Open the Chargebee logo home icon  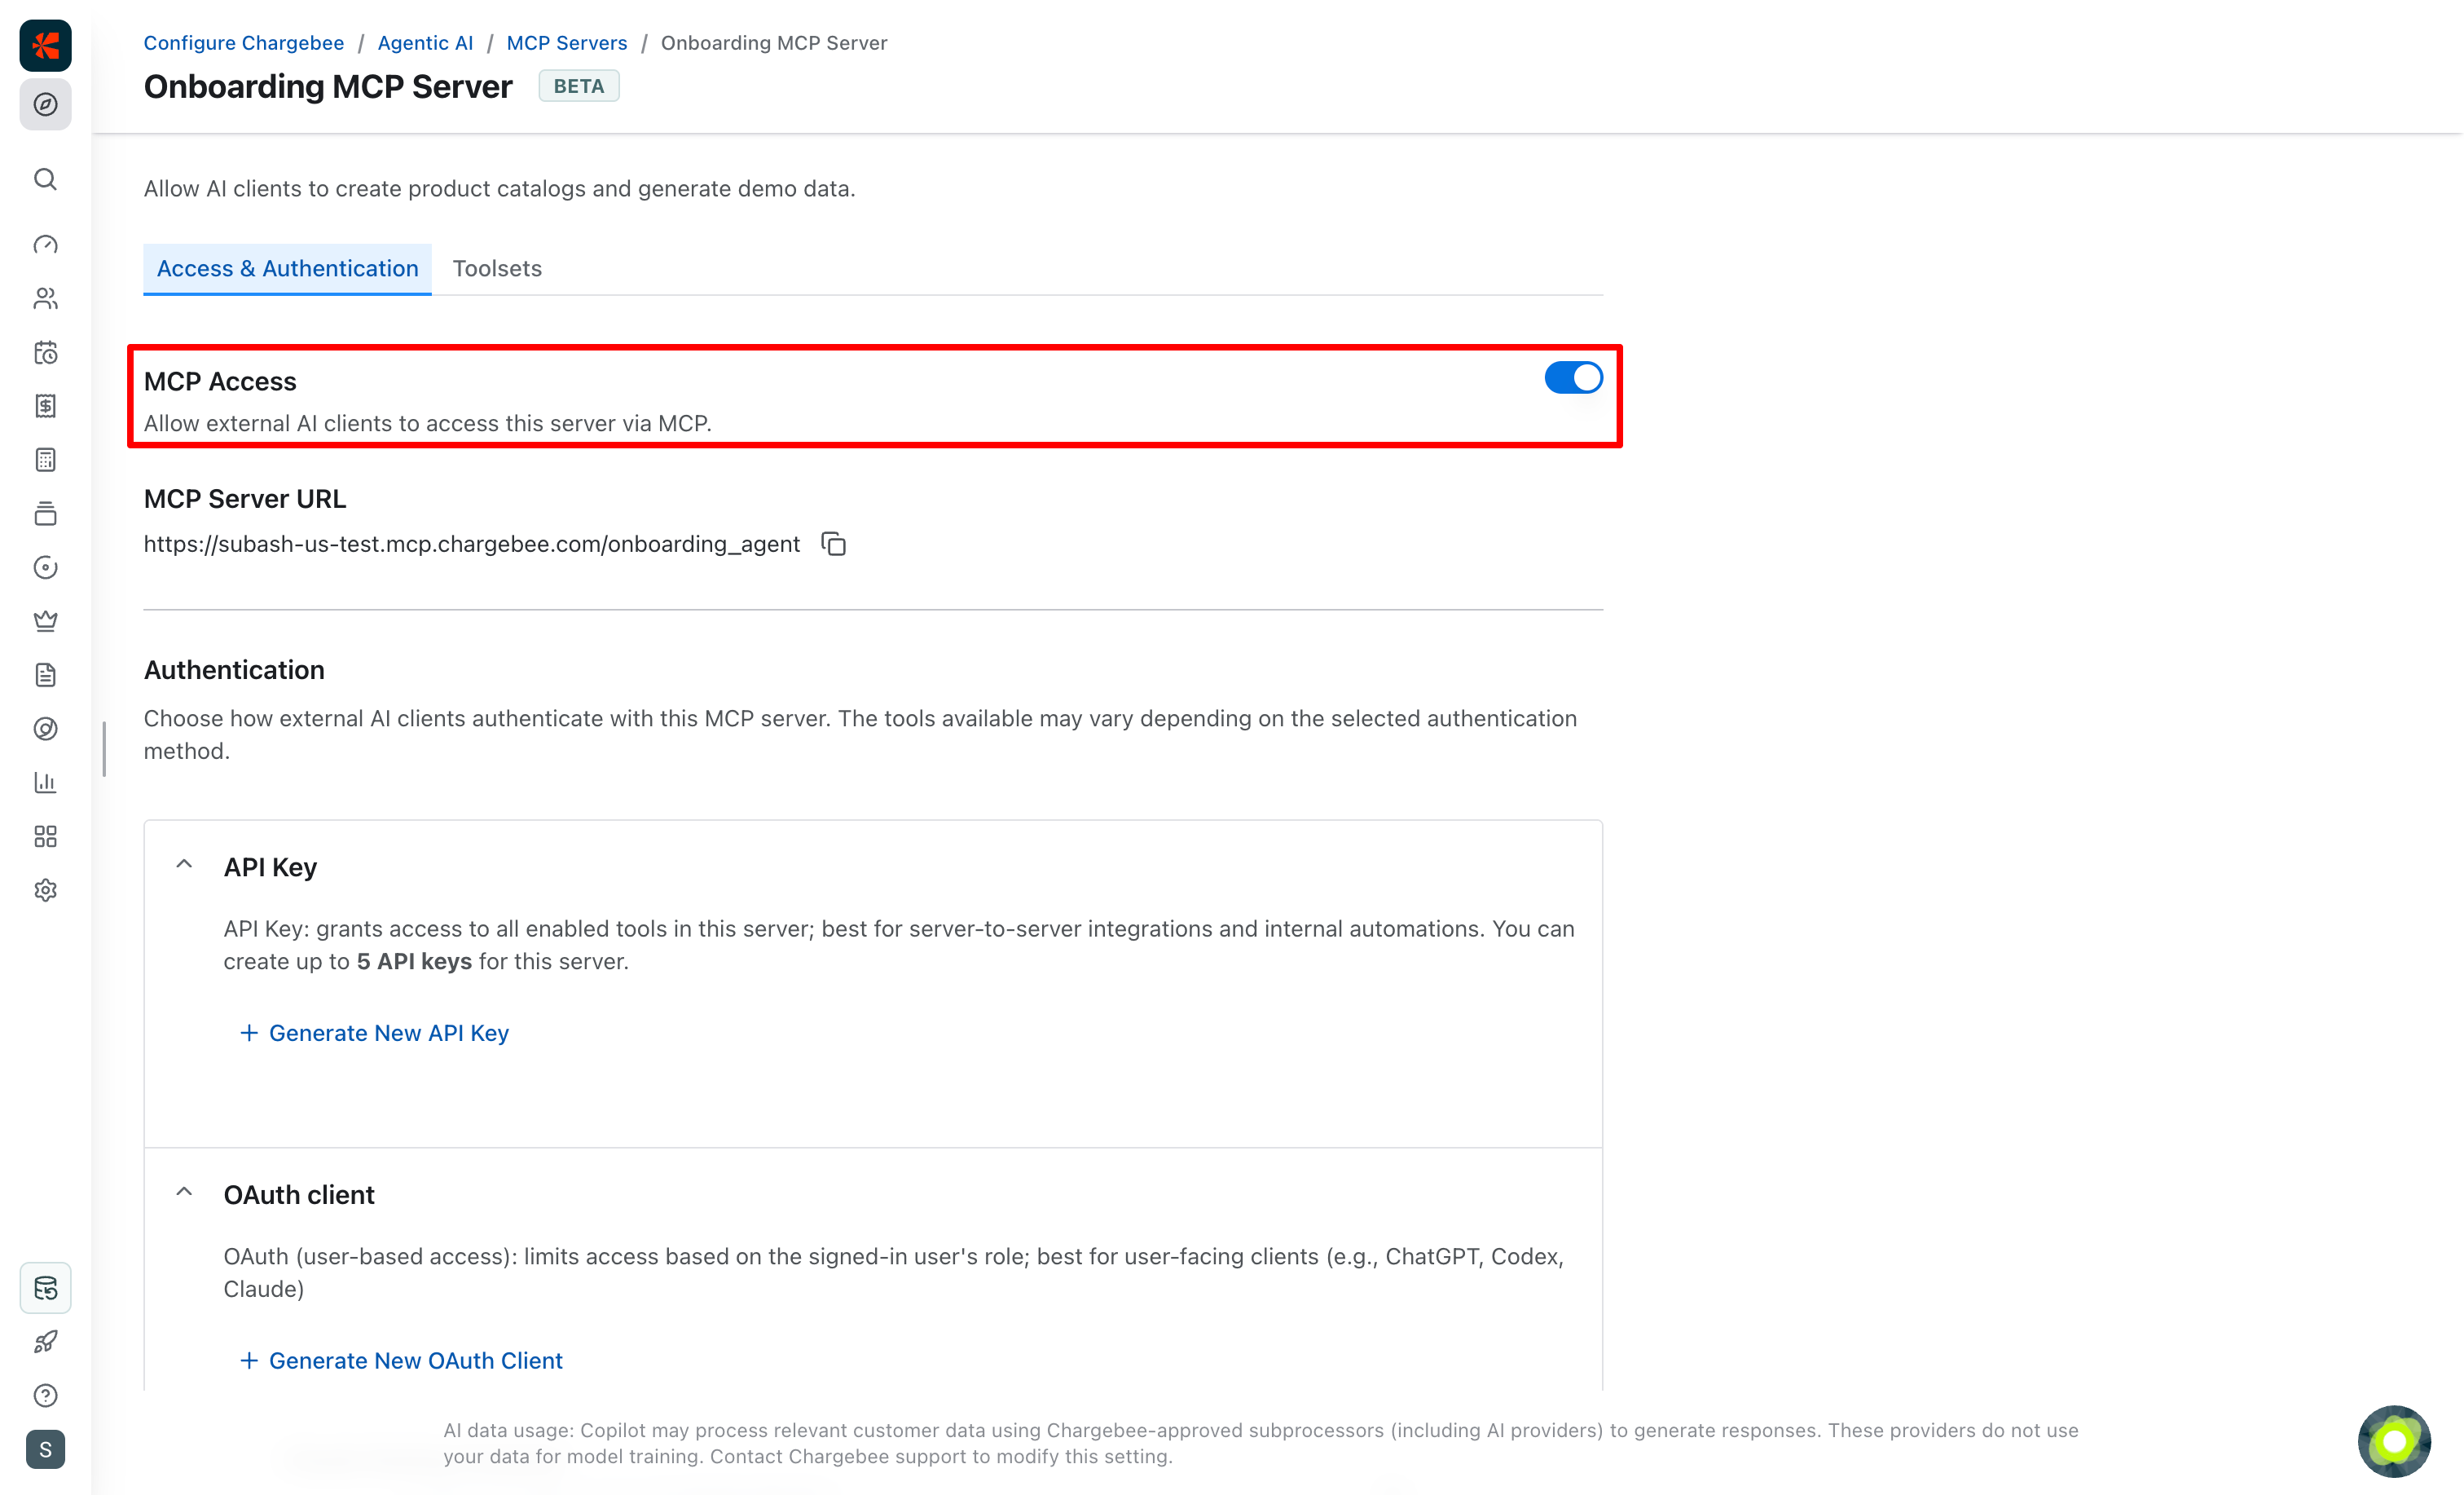[x=45, y=45]
